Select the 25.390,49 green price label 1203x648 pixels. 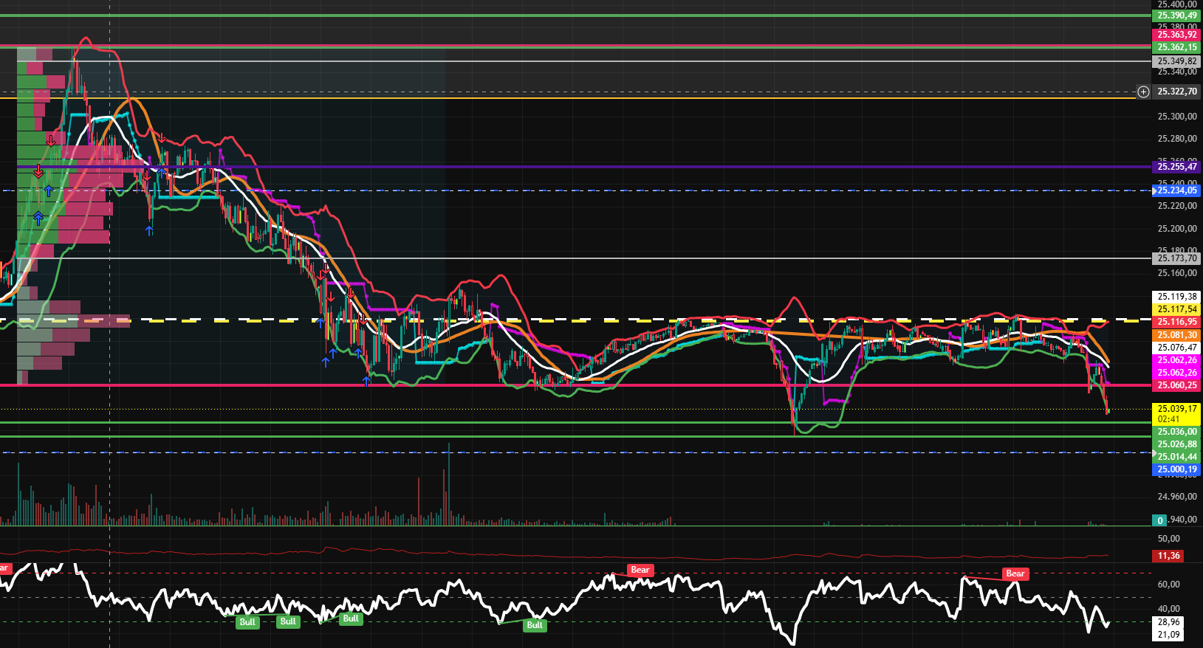pos(1177,15)
